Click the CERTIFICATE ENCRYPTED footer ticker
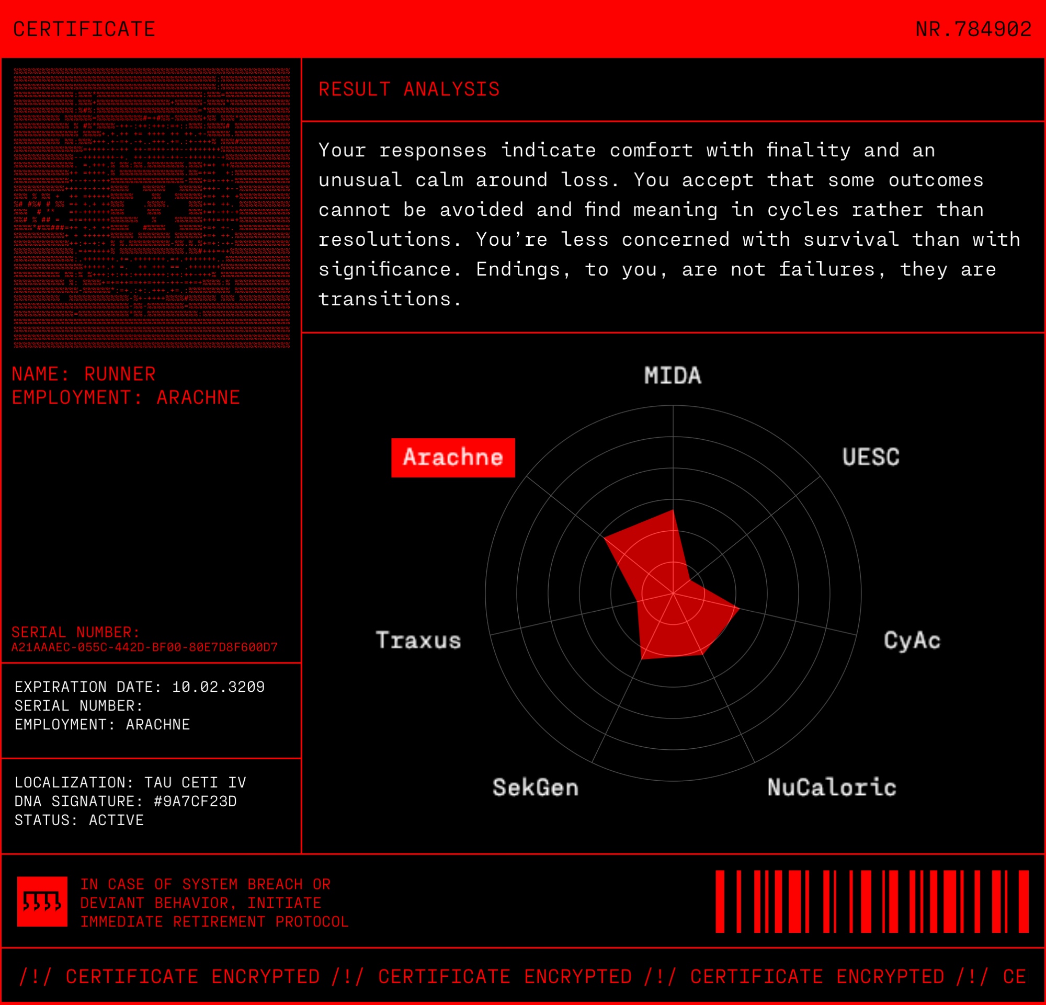The image size is (1046, 1005). coord(522,976)
